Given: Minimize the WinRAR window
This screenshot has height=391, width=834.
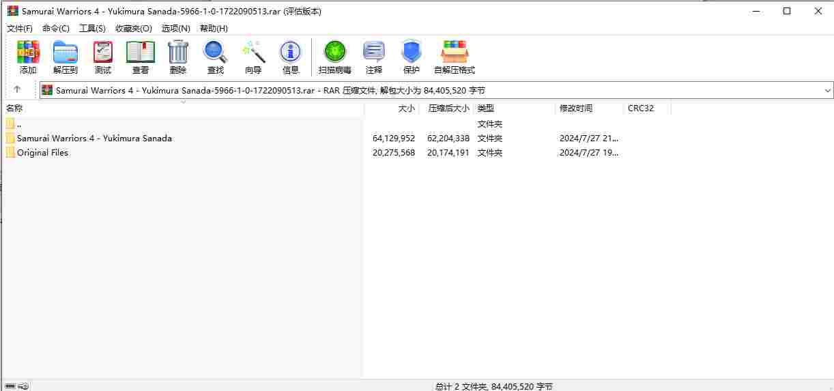Looking at the screenshot, I should point(756,11).
